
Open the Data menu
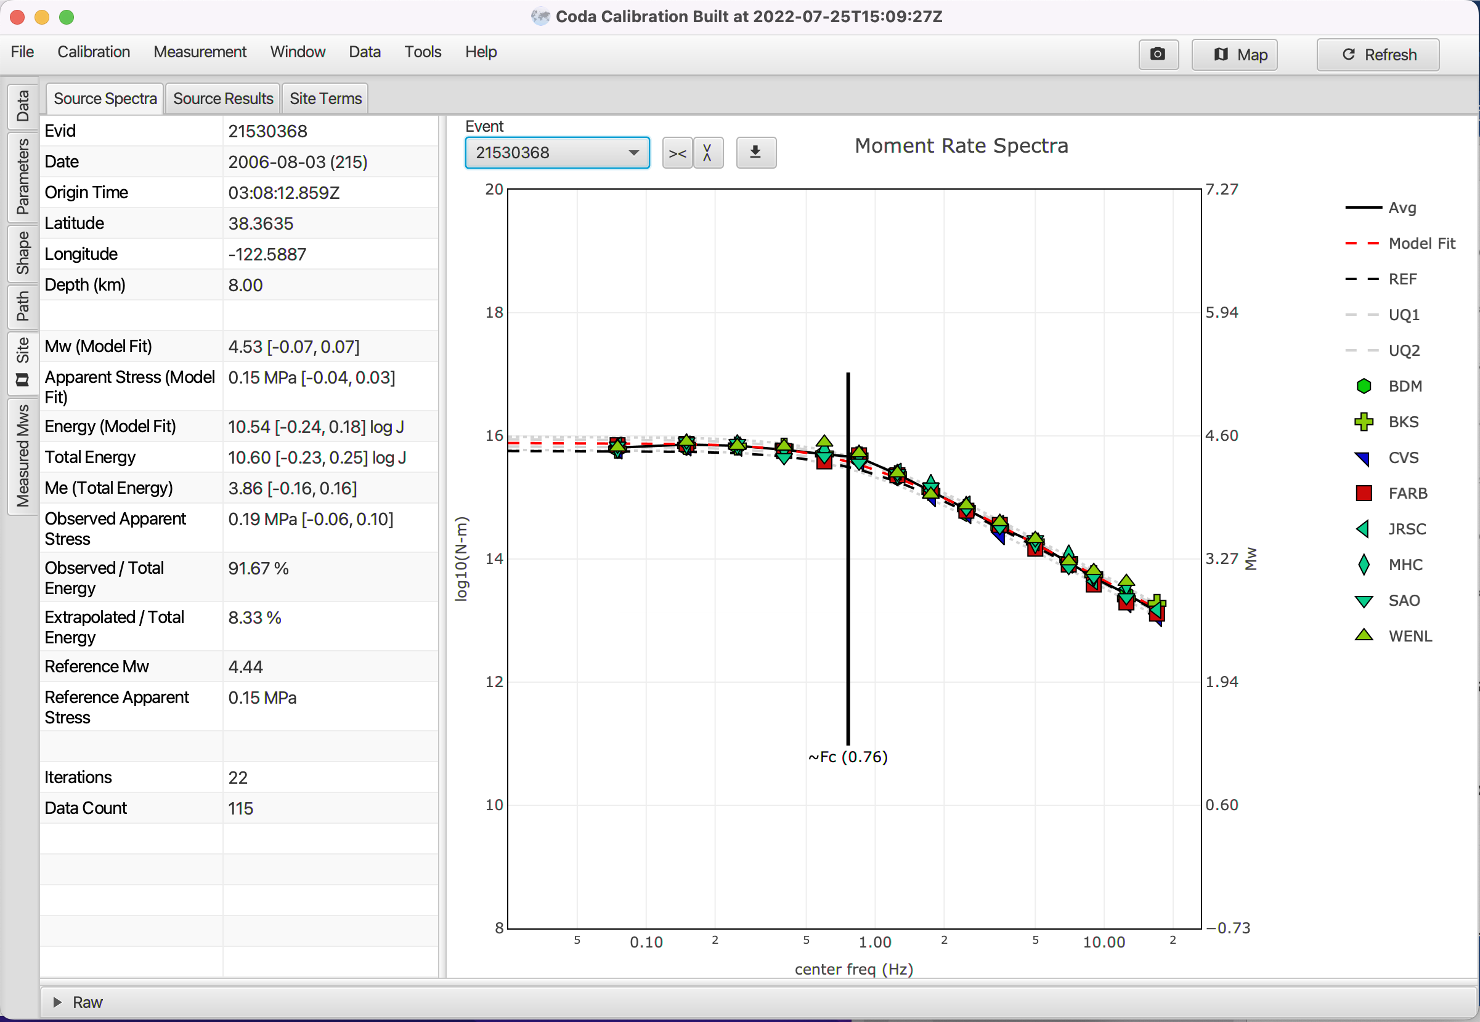[365, 52]
